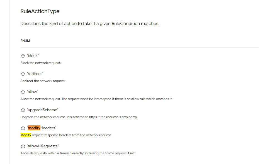Select the "upgradeScheme" enum entry
The width and height of the screenshot is (260, 164).
[42, 110]
